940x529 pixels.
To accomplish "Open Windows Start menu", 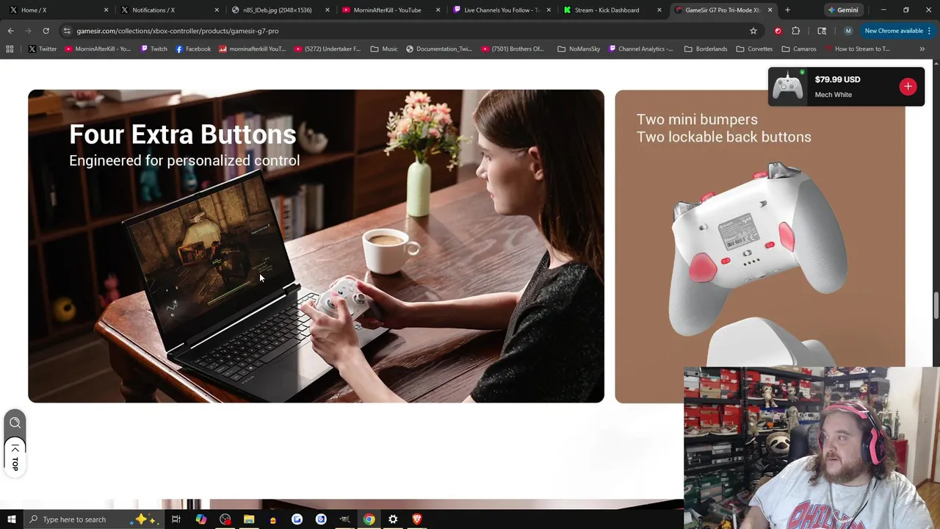I will [11, 519].
